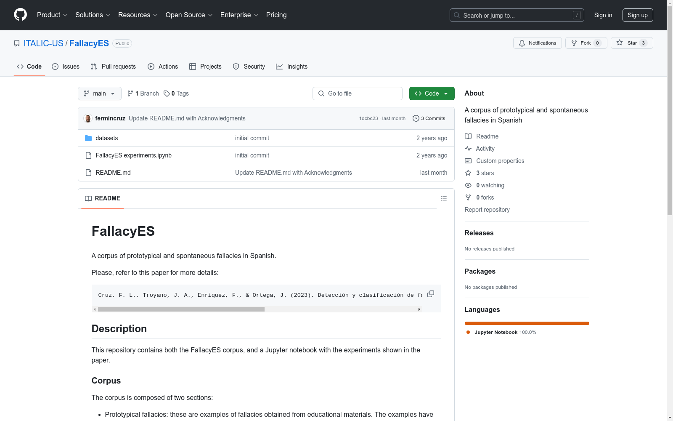Image resolution: width=673 pixels, height=421 pixels.
Task: Expand the Open Source menu
Action: pos(189,15)
